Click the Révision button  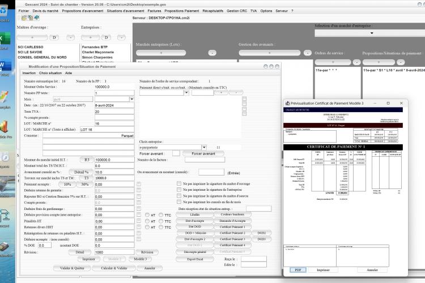click(x=147, y=252)
